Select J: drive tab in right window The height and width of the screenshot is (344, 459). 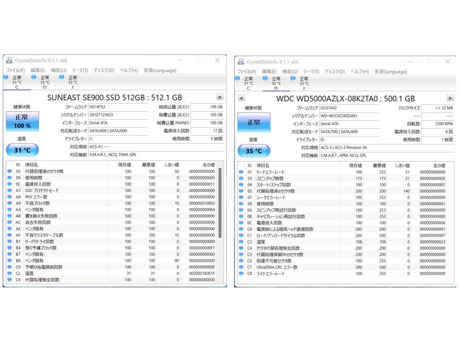coord(304,83)
